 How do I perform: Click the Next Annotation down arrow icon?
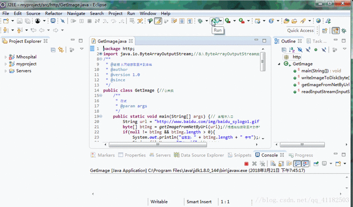(6, 30)
